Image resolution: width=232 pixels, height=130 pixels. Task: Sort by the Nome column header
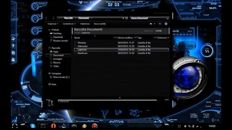(77, 38)
